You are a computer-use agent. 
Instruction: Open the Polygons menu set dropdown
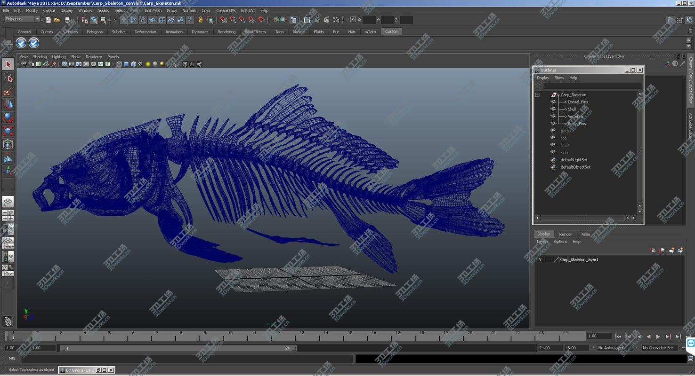pos(22,19)
